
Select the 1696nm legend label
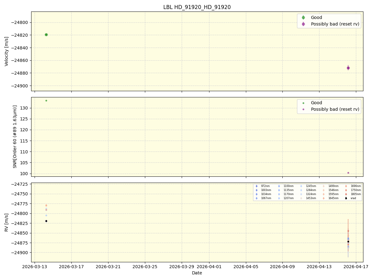point(356,186)
